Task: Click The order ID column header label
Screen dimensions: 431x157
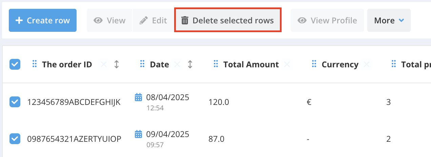Action: coord(67,64)
